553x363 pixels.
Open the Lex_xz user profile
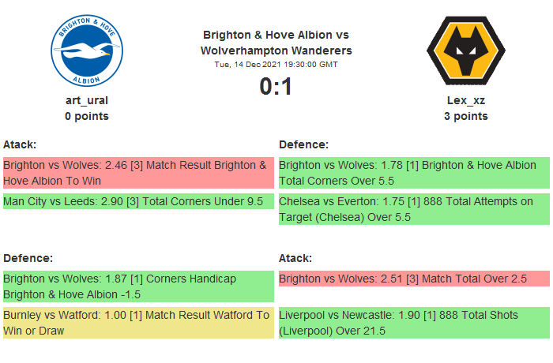[465, 100]
